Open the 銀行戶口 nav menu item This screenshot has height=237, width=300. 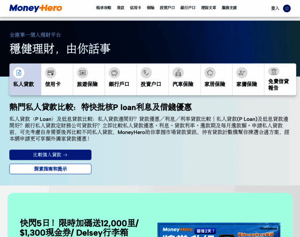coord(188,8)
